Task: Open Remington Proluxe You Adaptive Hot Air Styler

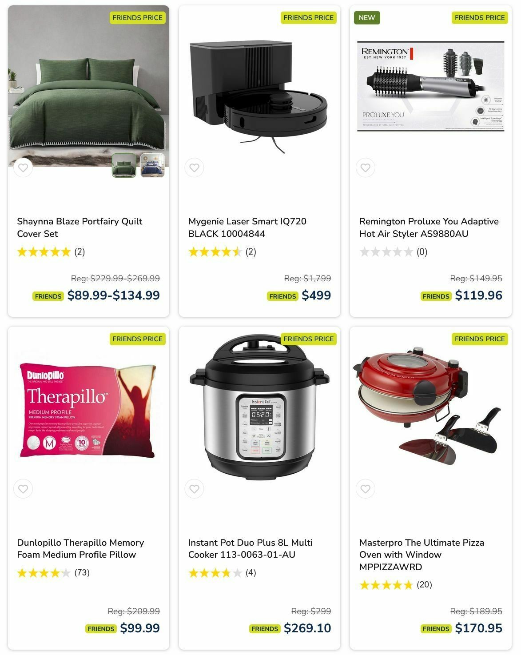Action: click(429, 228)
